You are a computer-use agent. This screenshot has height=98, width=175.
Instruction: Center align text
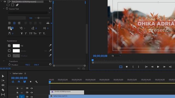pyautogui.click(x=14, y=23)
